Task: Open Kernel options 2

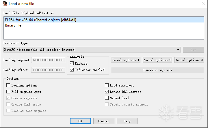Action: 157,60
